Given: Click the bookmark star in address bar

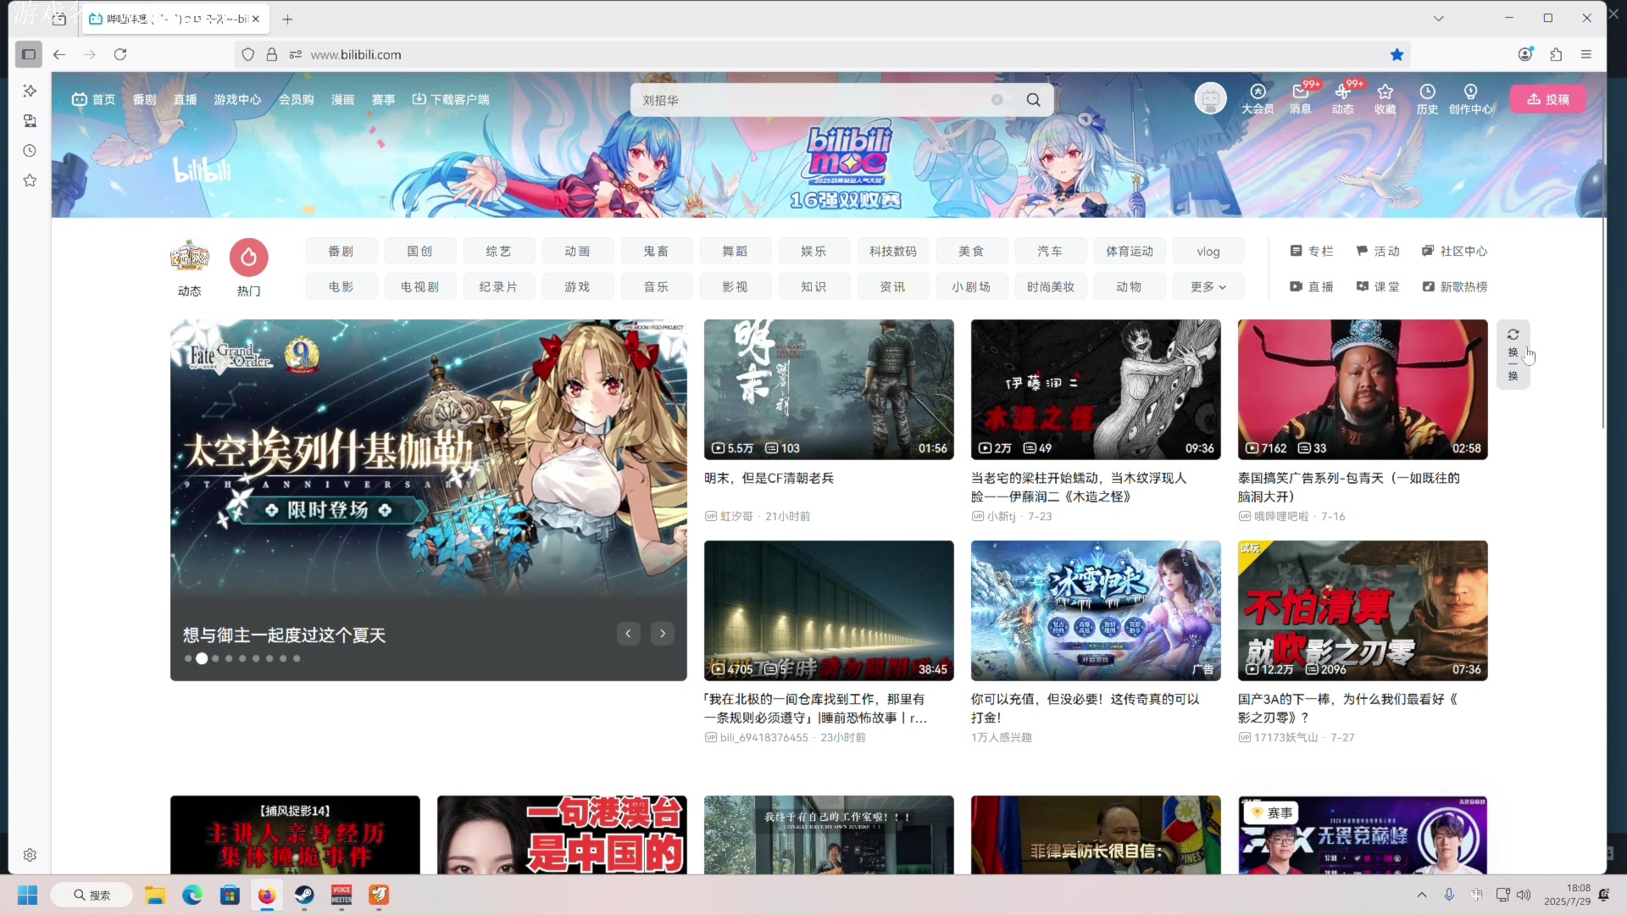Looking at the screenshot, I should click(1397, 54).
